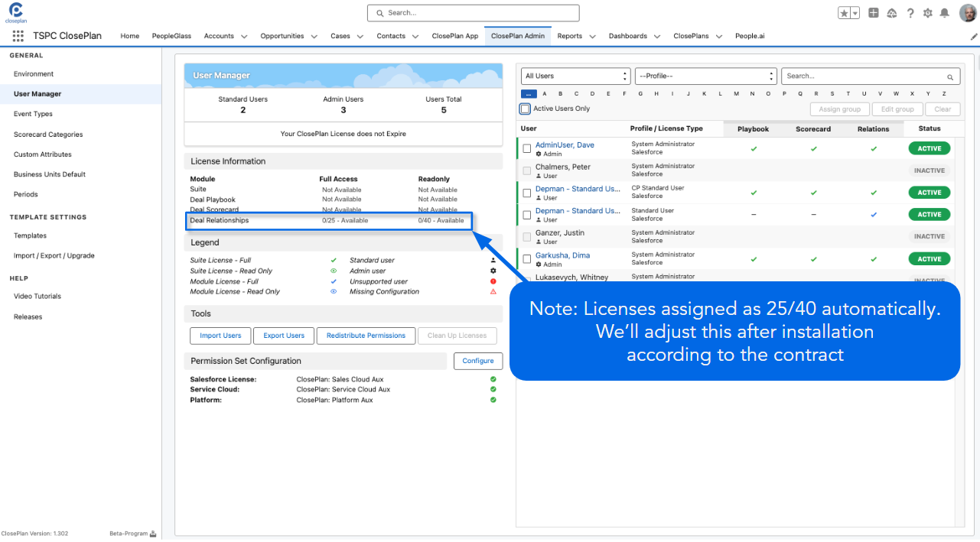Click the Service Cloud green check icon
This screenshot has height=542, width=980.
click(x=493, y=389)
